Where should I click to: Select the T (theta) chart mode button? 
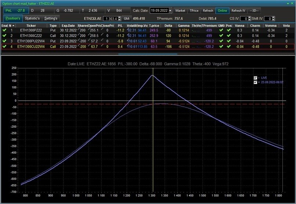[92, 11]
